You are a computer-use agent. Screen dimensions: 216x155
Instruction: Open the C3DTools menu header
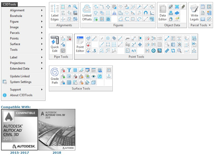click(x=9, y=4)
